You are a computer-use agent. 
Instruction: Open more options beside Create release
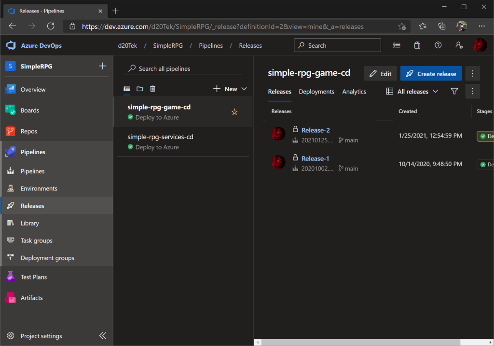click(473, 74)
